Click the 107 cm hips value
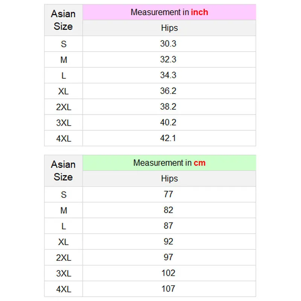The height and width of the screenshot is (301, 301). click(168, 289)
